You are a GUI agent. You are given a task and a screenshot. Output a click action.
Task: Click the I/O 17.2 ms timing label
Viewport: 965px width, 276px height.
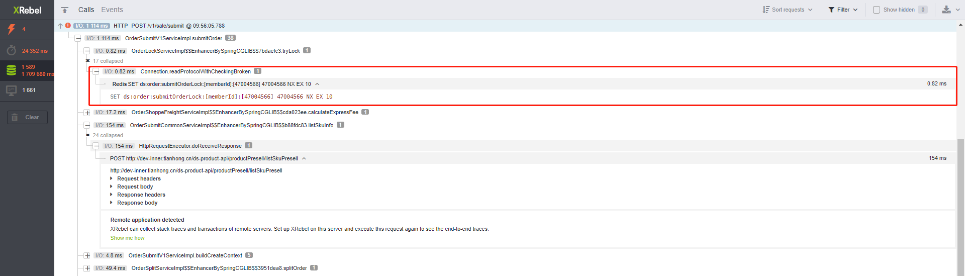coord(110,112)
